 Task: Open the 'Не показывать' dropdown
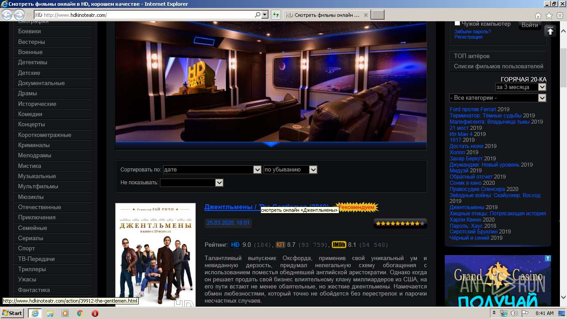191,183
